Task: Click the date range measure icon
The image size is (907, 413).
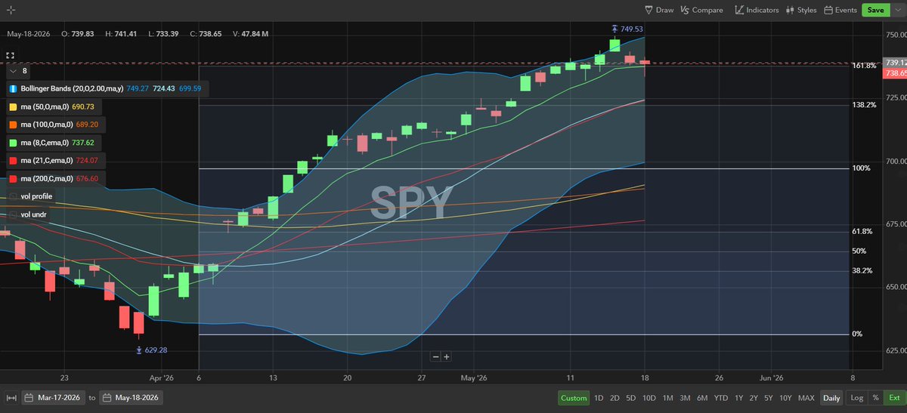Action: 11,398
